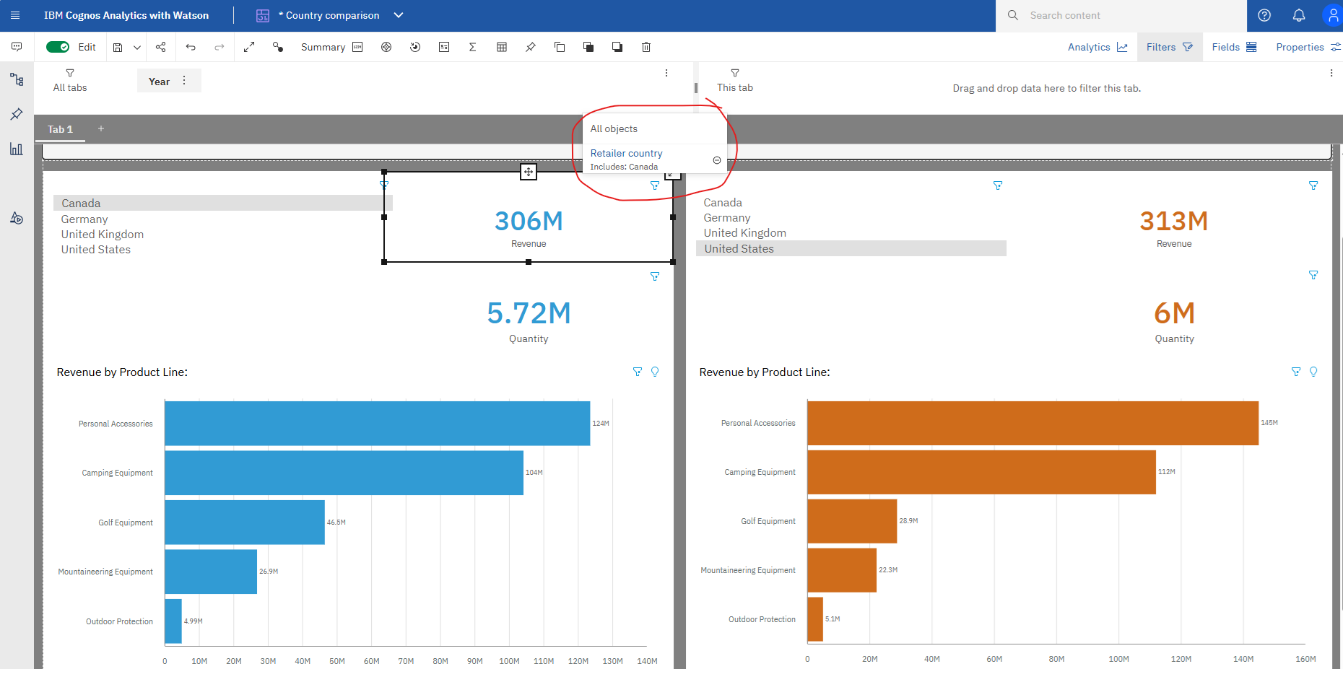Click the Undo arrow icon
This screenshot has height=682, width=1343.
[191, 47]
